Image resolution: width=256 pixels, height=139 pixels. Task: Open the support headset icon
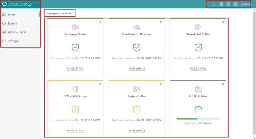(228, 4)
